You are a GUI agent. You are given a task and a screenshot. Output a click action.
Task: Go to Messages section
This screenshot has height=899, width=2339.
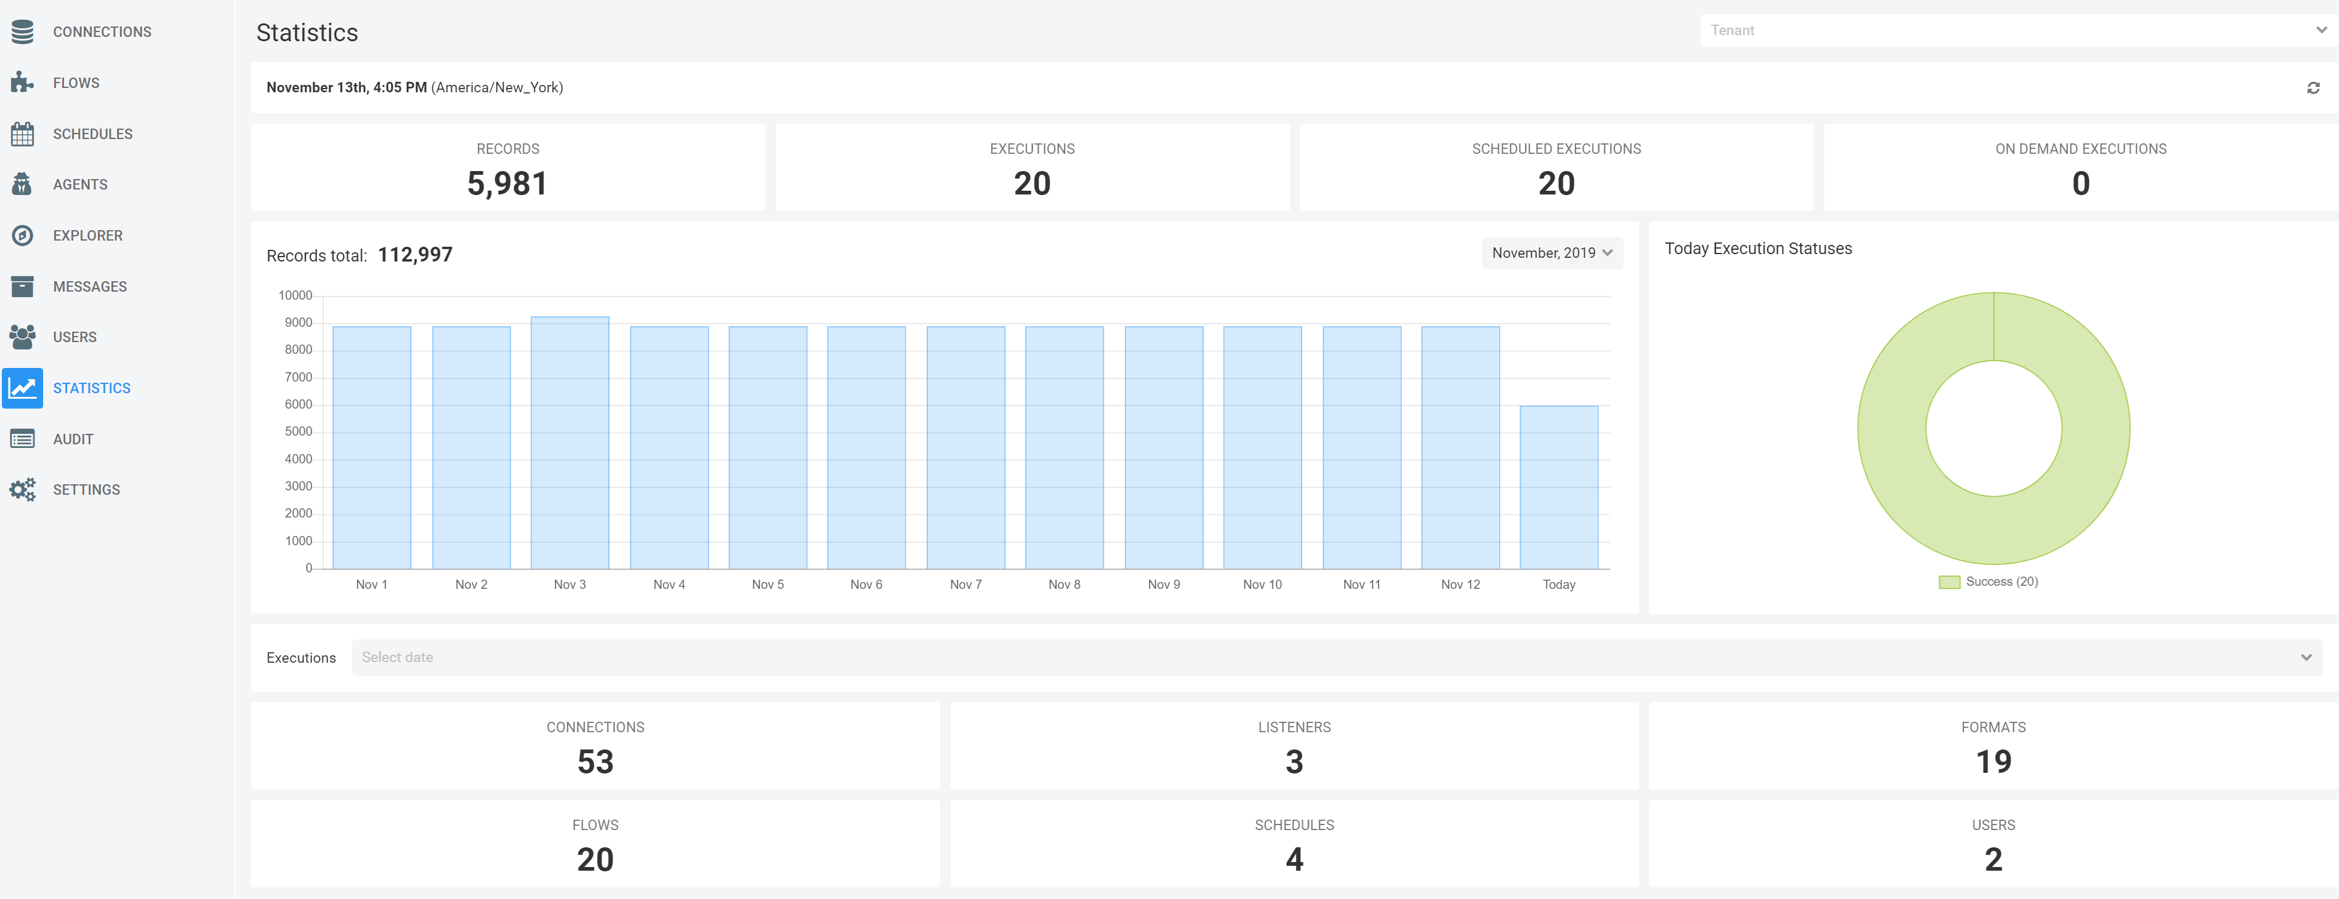click(90, 286)
